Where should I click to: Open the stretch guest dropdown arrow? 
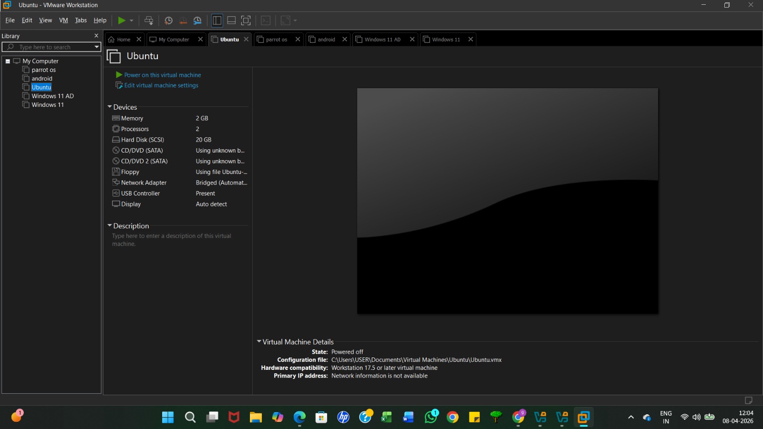coord(295,20)
